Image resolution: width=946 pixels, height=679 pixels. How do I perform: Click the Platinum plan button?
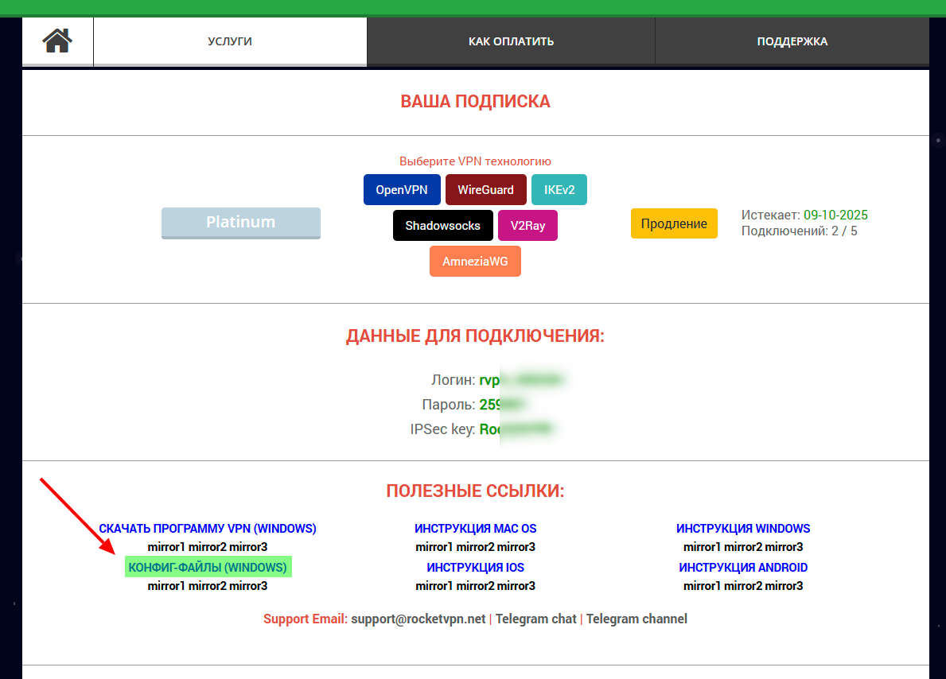pos(240,223)
